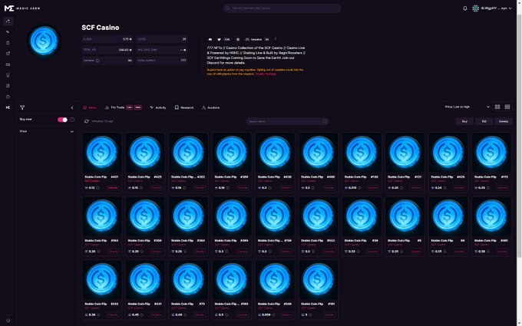
Task: Open the pulse activity sidebar icon
Action: (x=8, y=32)
